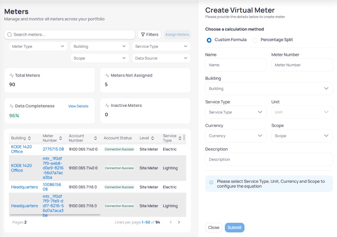Image resolution: width=337 pixels, height=237 pixels.
Task: Open Service Type dropdown in the form
Action: tap(236, 112)
